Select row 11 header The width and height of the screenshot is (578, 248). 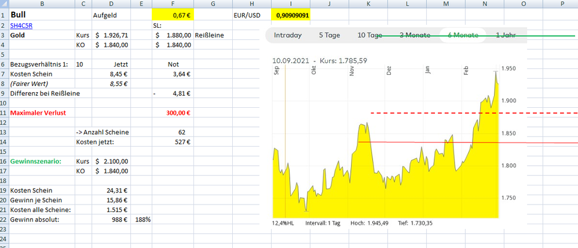pyautogui.click(x=3, y=113)
